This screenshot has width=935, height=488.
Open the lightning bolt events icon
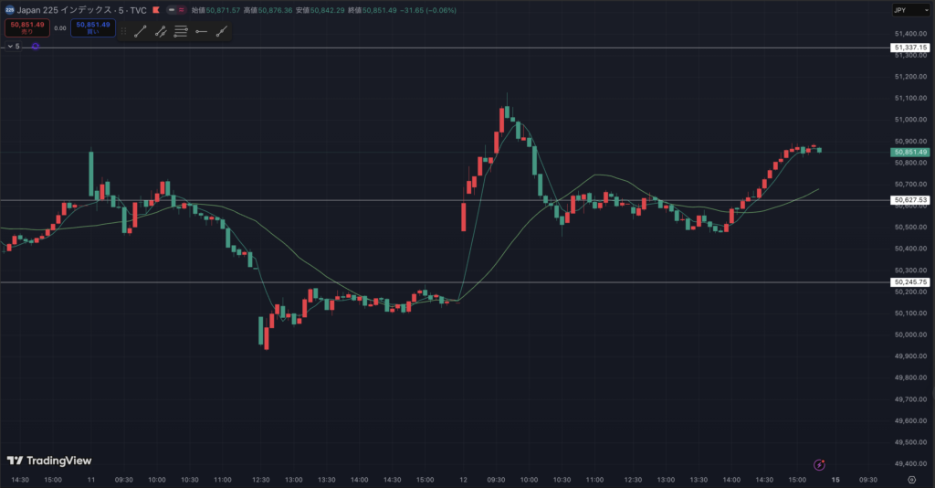tap(820, 464)
